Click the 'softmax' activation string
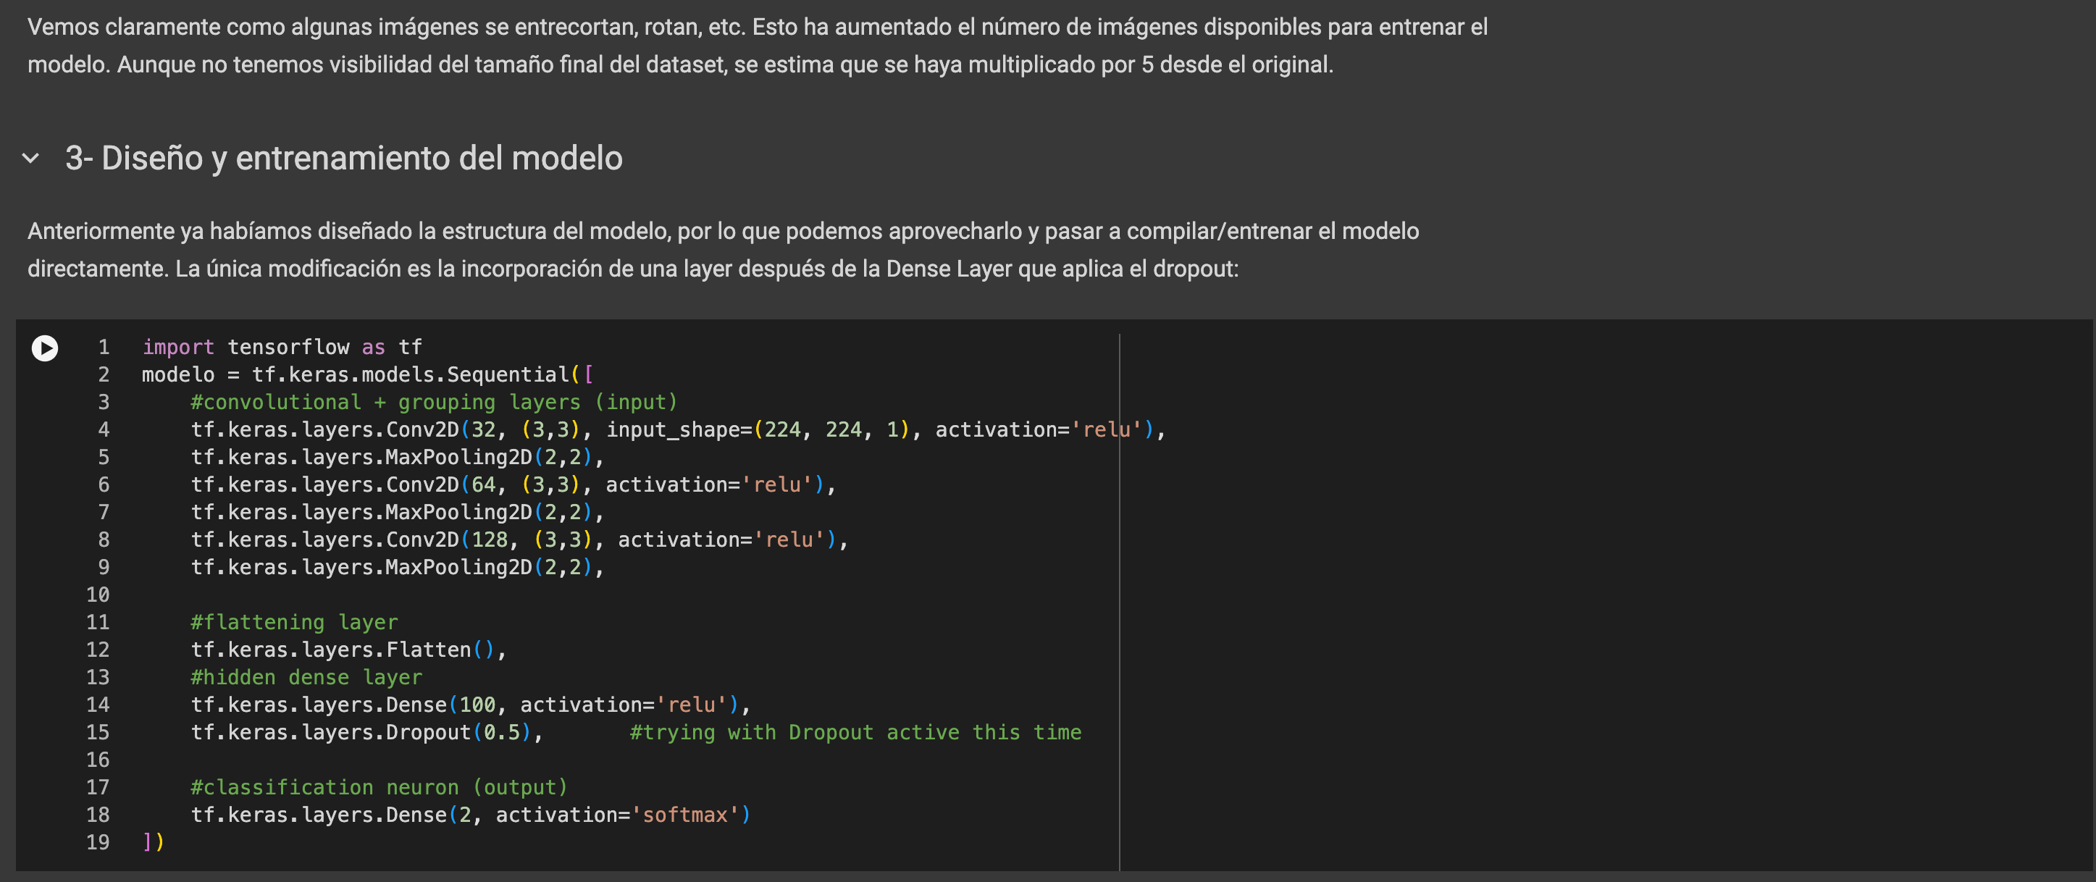The width and height of the screenshot is (2096, 882). click(685, 815)
